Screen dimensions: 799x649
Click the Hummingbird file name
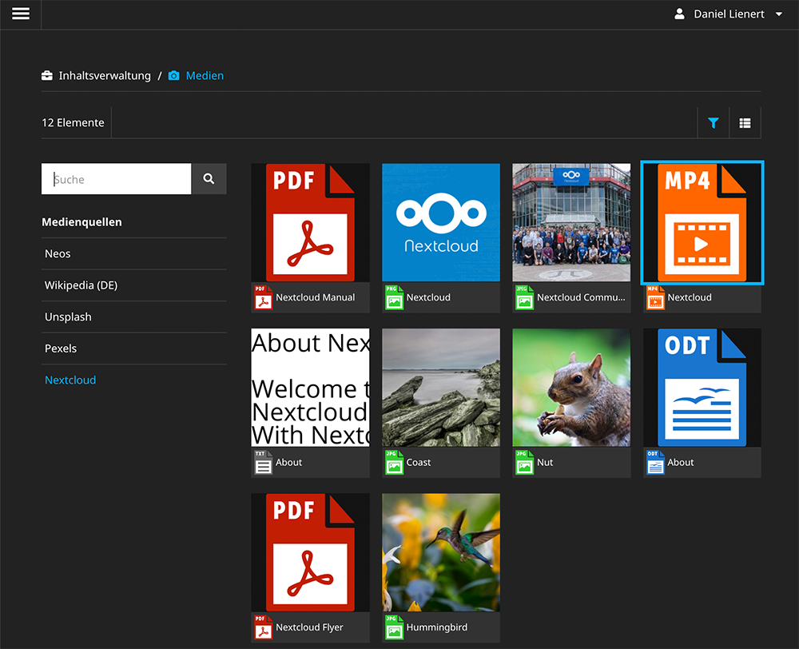click(x=437, y=627)
